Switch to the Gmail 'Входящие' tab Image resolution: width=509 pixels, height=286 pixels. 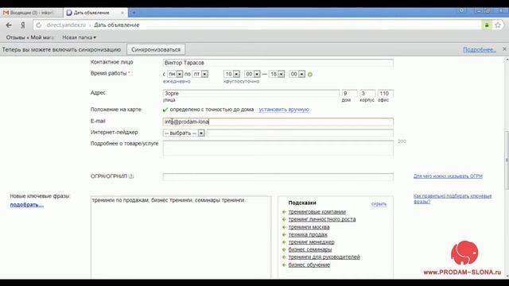click(32, 13)
